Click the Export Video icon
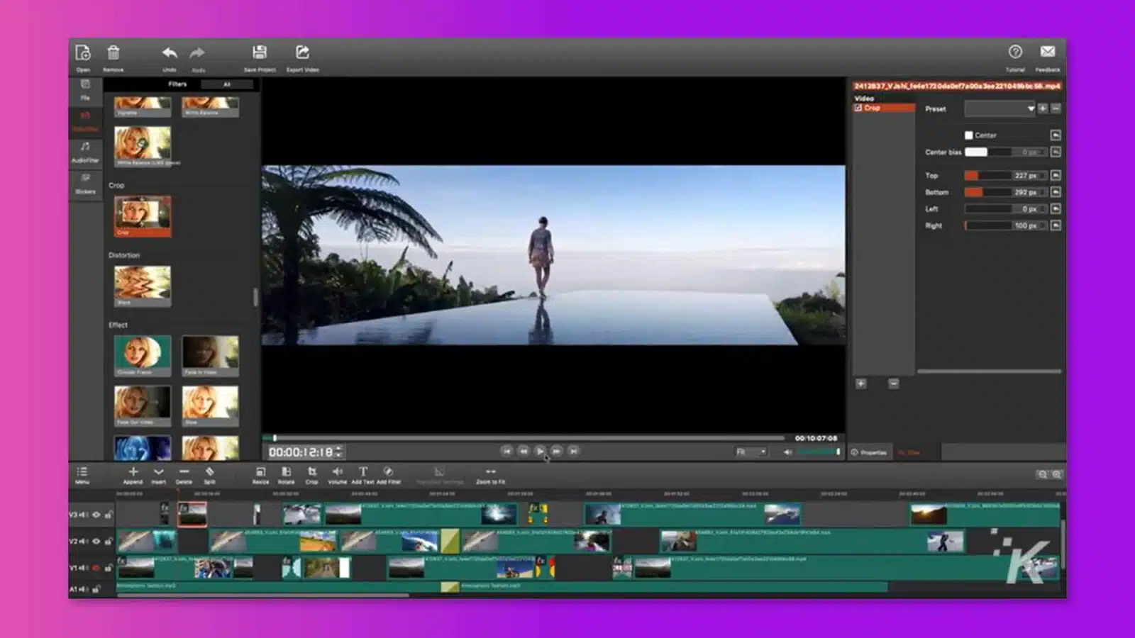Image resolution: width=1135 pixels, height=638 pixels. 303,52
